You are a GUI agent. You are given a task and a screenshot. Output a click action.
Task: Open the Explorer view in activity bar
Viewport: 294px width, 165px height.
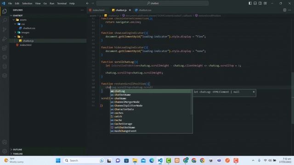(5, 11)
